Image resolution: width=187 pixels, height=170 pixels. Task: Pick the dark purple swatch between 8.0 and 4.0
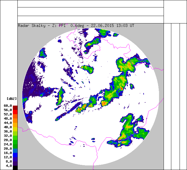[x=15, y=164]
